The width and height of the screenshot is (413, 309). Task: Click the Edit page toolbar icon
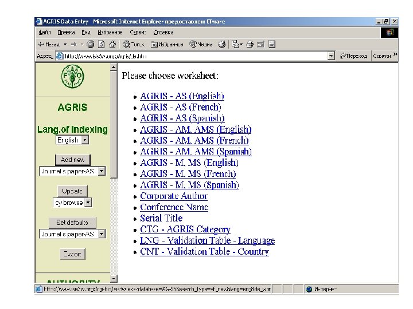pyautogui.click(x=260, y=45)
